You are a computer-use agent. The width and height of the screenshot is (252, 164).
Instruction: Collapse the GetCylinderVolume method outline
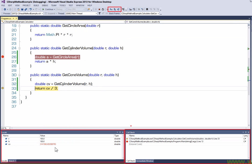coord(19,48)
